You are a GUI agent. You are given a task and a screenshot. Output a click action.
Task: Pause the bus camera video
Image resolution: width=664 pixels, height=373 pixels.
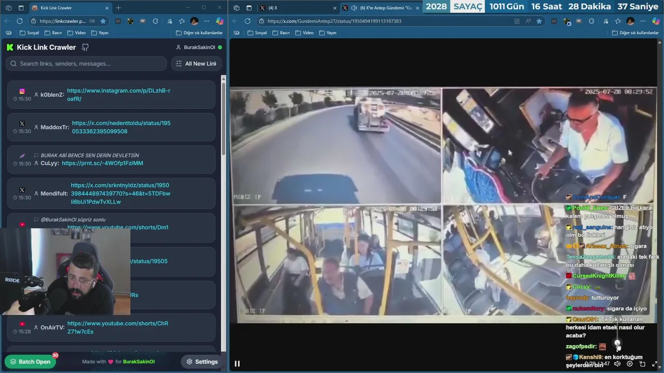point(237,364)
